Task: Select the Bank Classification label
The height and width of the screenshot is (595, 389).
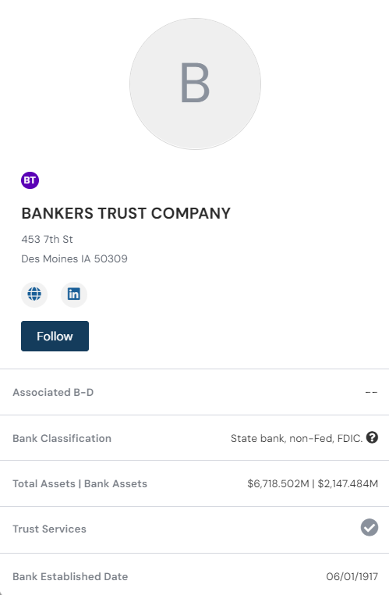Action: tap(62, 438)
